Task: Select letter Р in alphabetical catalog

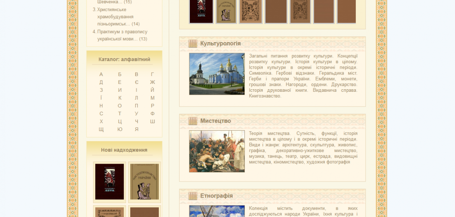Action: click(x=153, y=106)
